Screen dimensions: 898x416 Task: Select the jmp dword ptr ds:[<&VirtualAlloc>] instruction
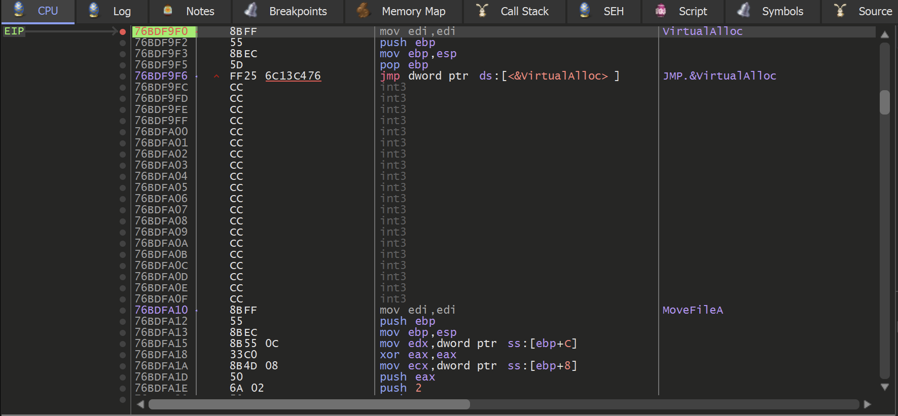click(500, 76)
